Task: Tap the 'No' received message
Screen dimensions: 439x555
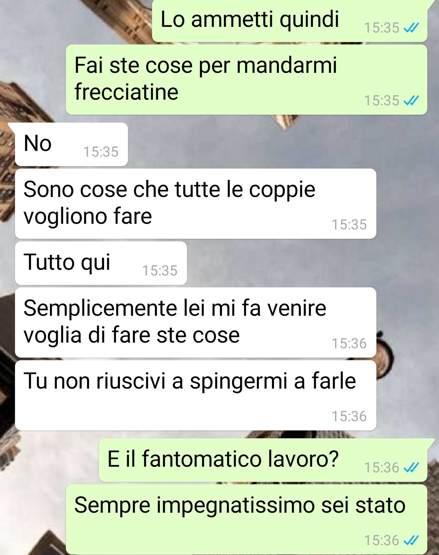Action: [x=72, y=144]
